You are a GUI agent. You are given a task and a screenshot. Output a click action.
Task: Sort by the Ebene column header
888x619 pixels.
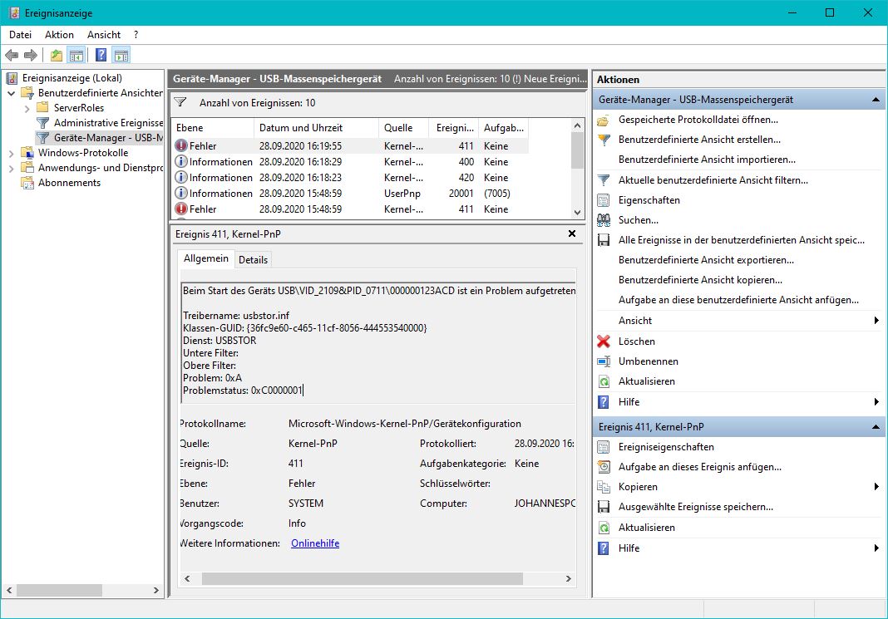[x=212, y=128]
